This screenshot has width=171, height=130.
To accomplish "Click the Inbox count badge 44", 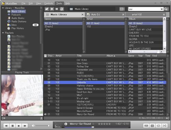I will click(36, 25).
